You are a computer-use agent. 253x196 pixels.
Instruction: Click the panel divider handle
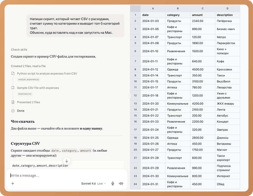[x=130, y=96]
